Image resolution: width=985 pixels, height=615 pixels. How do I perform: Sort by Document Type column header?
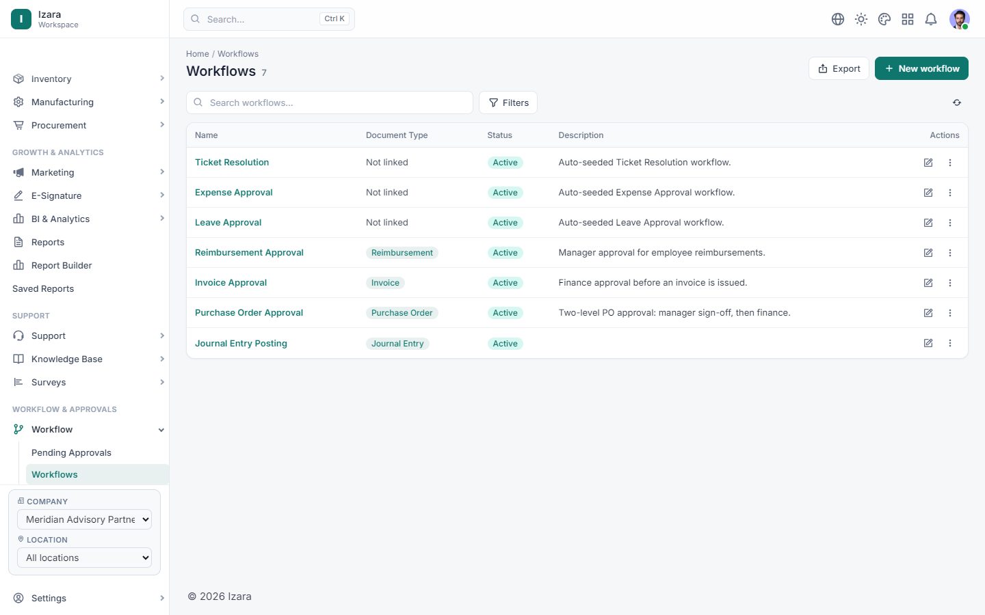[x=397, y=135]
